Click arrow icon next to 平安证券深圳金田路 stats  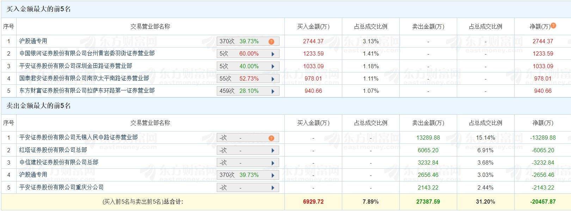273,66
